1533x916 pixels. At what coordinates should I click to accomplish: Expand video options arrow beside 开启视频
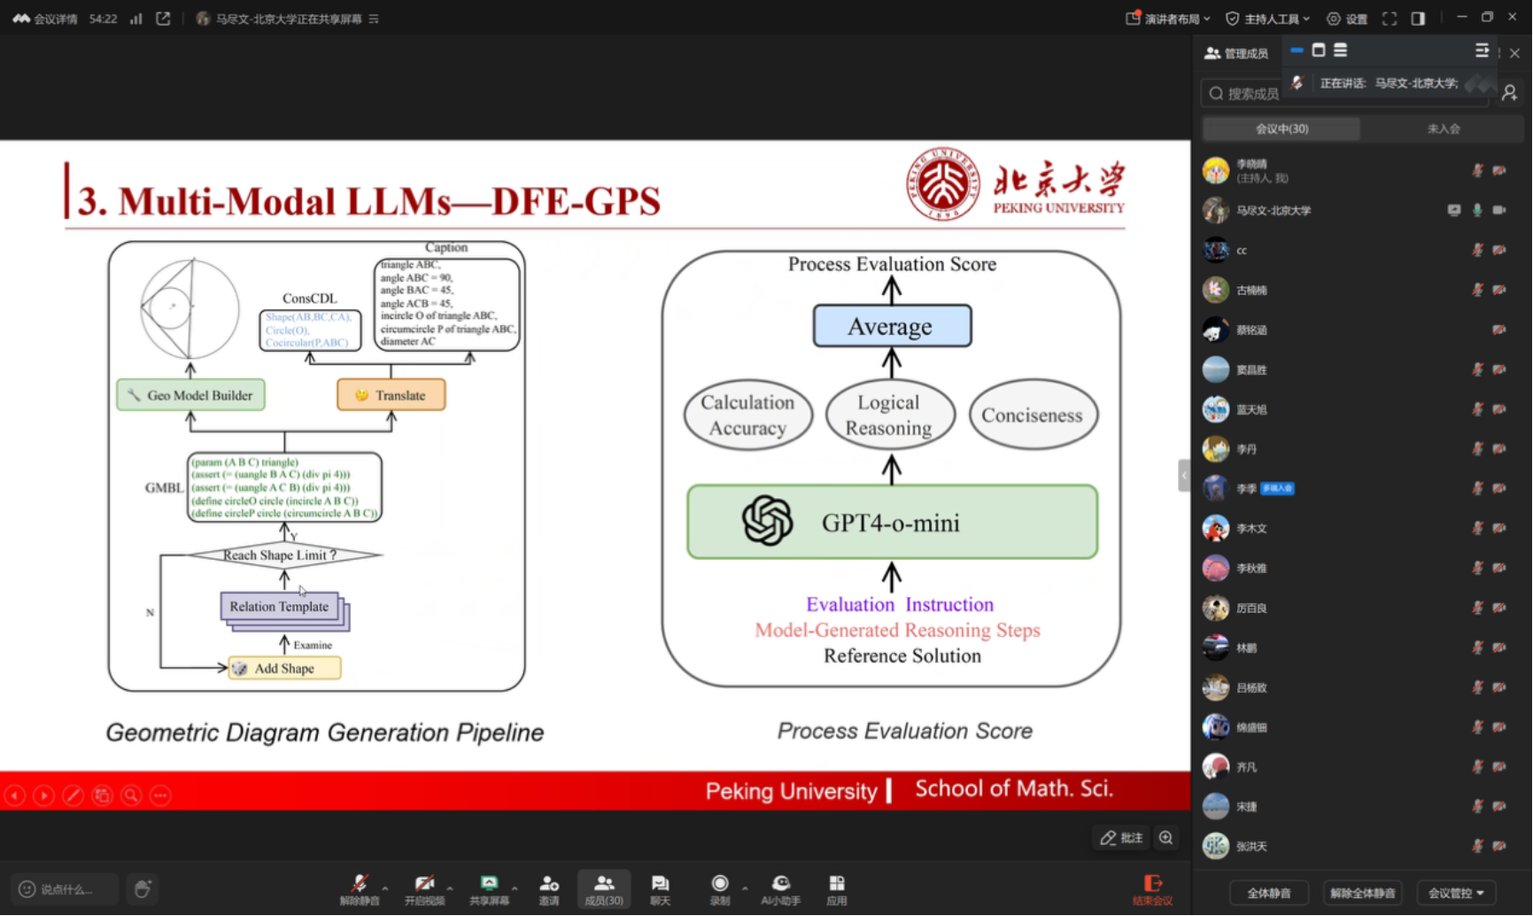(450, 888)
